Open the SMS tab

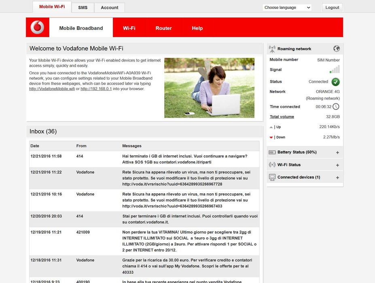(x=83, y=7)
